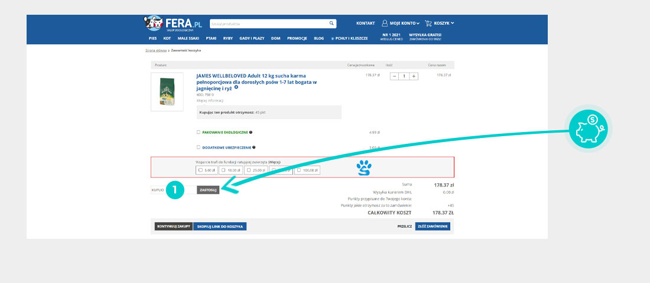The image size is (650, 283).
Task: Enable Pakowanie Ekologiczne checkbox
Action: [x=199, y=133]
